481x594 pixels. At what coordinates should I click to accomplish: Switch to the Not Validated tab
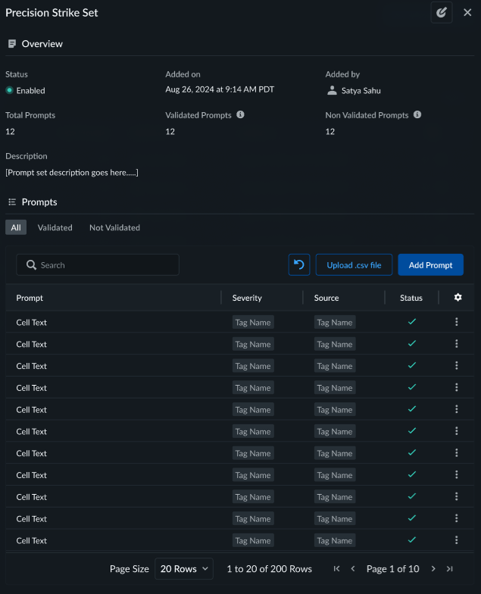pos(114,227)
